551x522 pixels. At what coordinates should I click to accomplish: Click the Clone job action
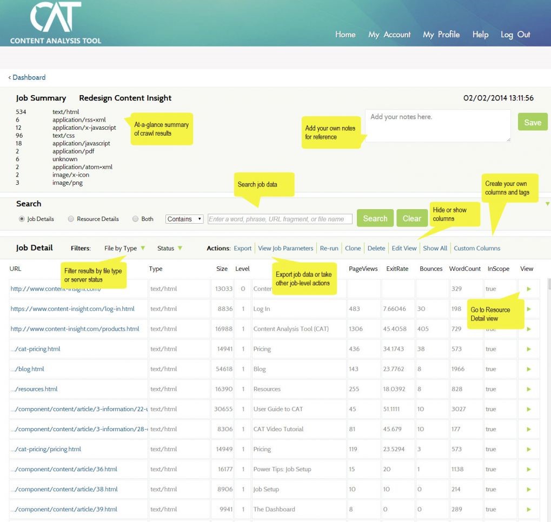(x=353, y=248)
